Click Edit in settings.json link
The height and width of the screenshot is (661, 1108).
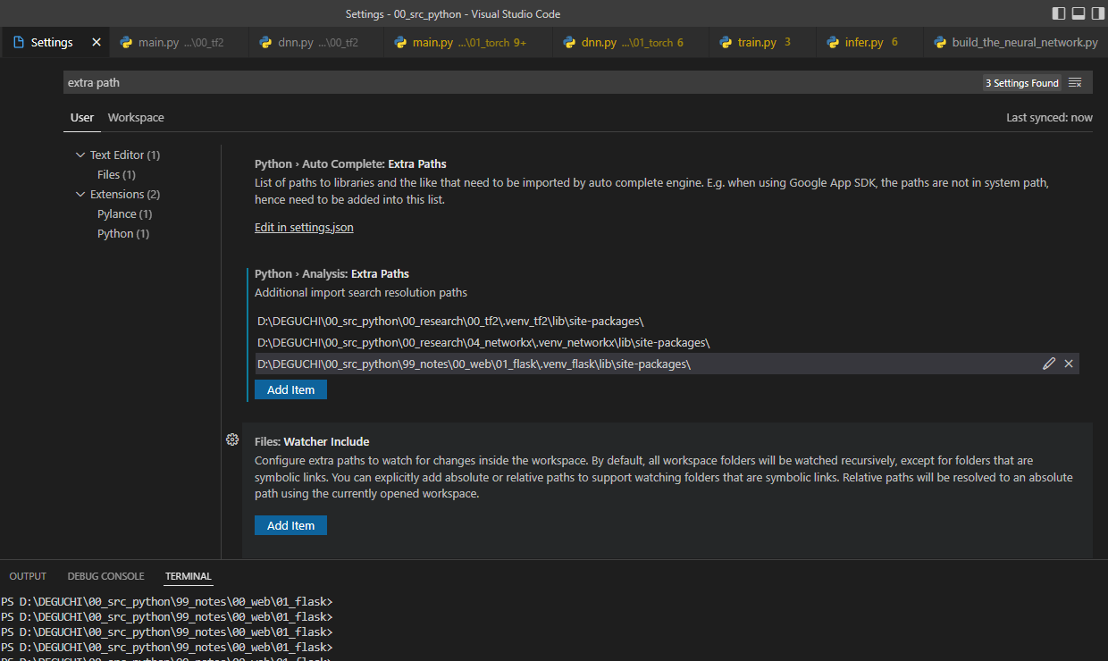click(x=304, y=227)
